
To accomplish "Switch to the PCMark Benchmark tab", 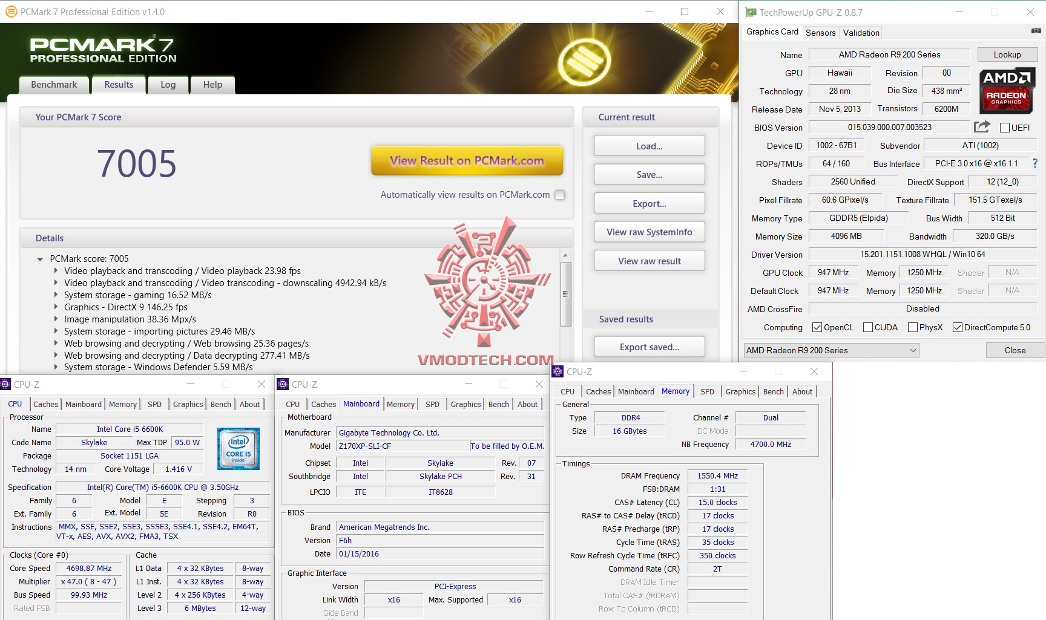I will (54, 85).
